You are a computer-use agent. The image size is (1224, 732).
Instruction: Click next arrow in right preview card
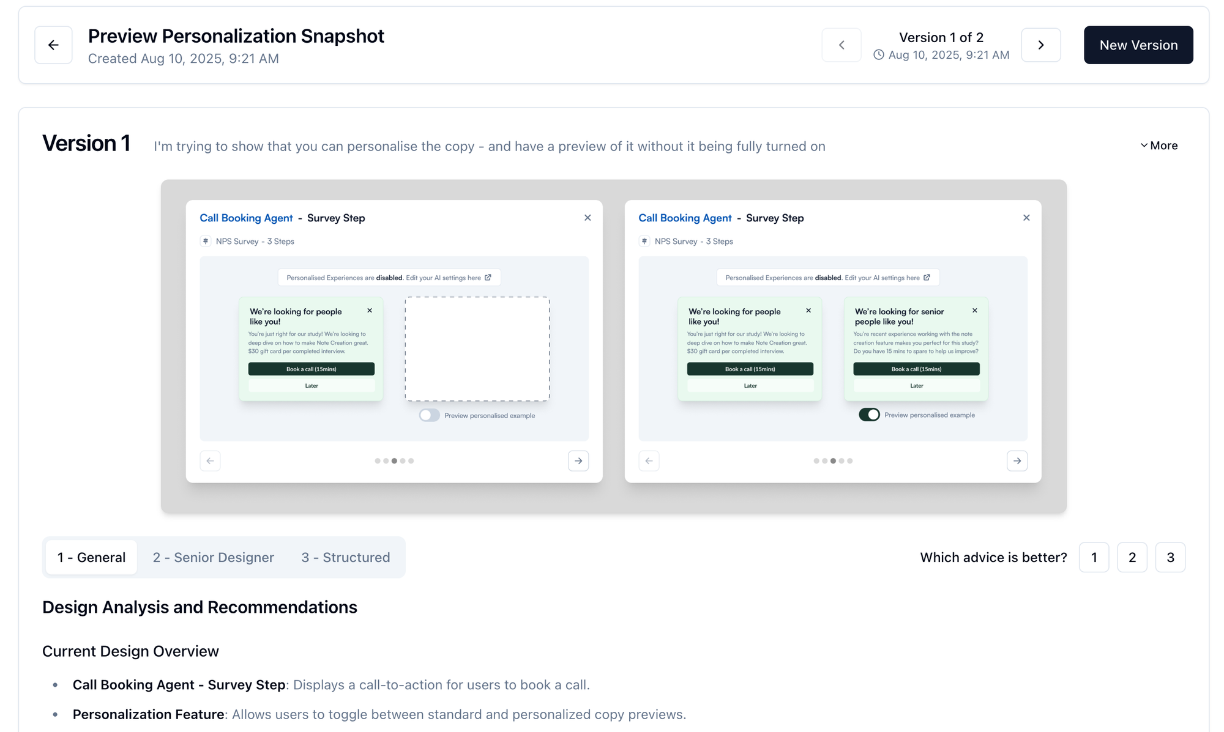pos(1017,461)
